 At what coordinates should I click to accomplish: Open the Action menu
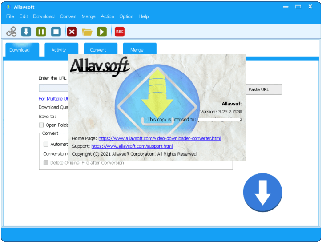pyautogui.click(x=107, y=16)
